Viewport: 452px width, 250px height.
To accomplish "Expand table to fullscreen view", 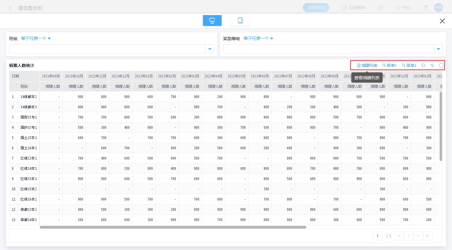I will pos(441,65).
